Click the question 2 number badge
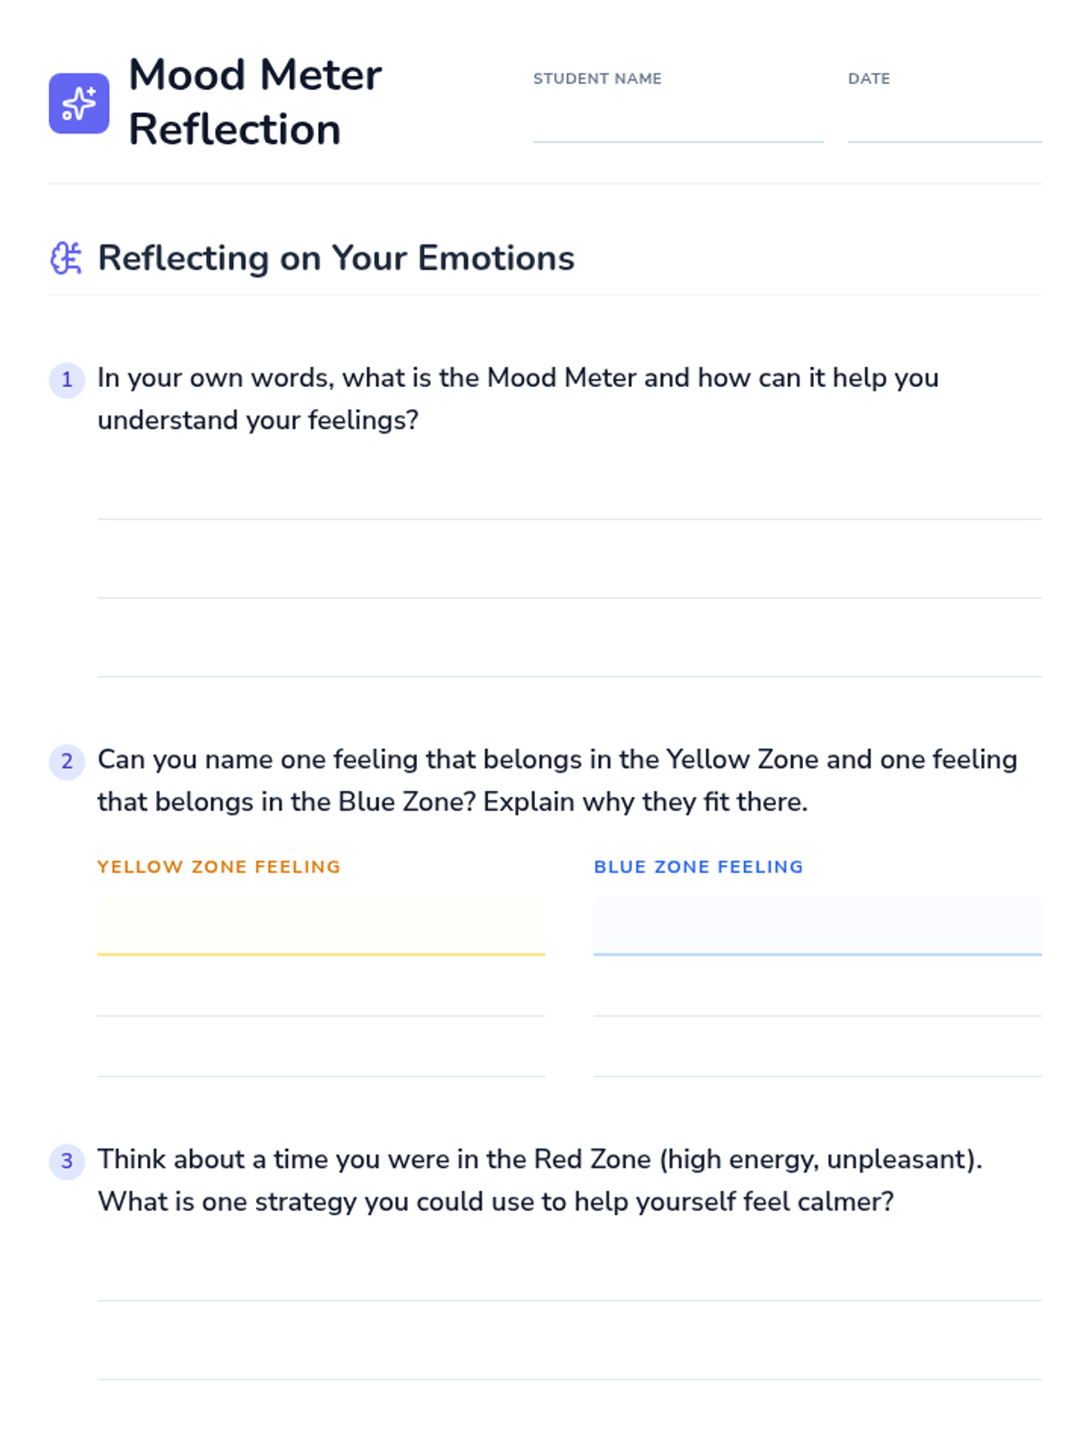The width and height of the screenshot is (1090, 1454). coord(66,762)
